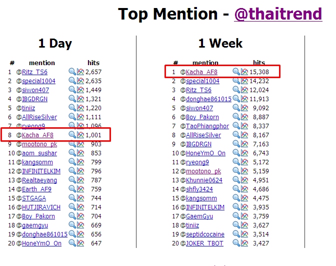
Task: Open the chart icon beside Earth_AF9
Action: pyautogui.click(x=80, y=189)
